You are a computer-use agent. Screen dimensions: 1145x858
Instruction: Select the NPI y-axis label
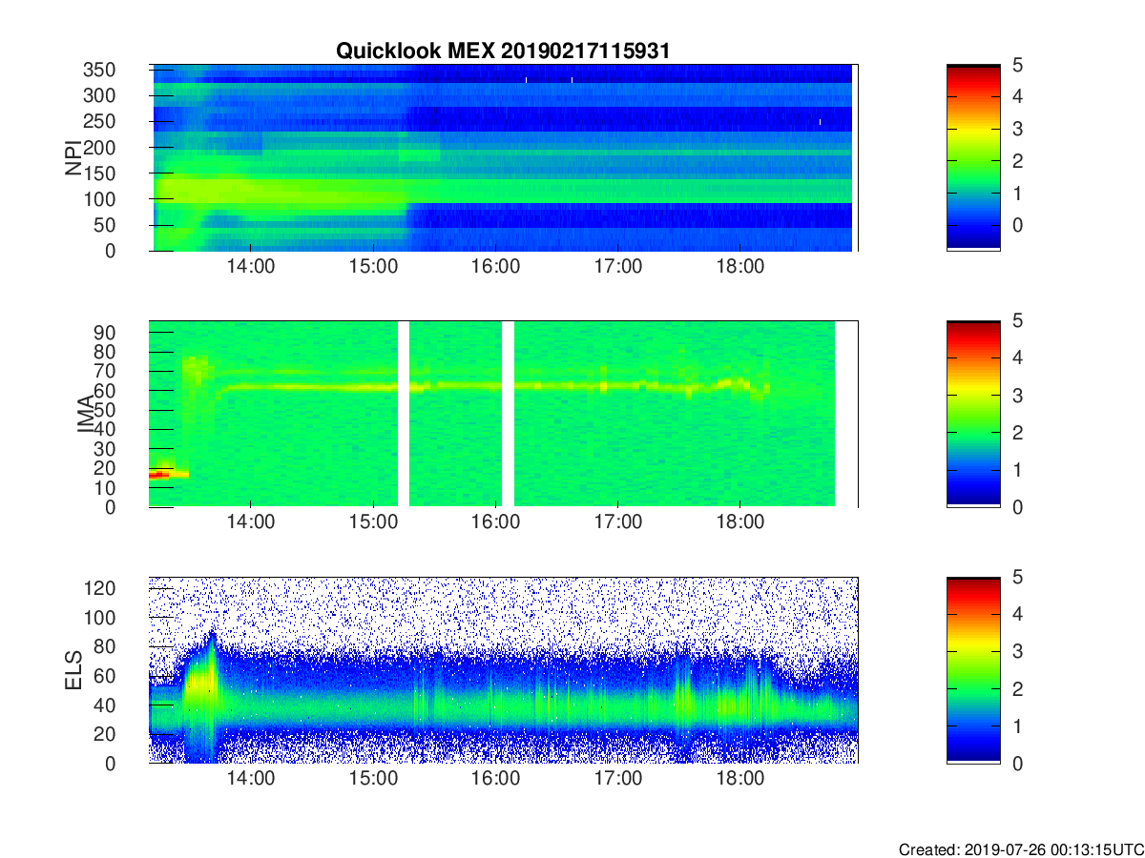[73, 157]
